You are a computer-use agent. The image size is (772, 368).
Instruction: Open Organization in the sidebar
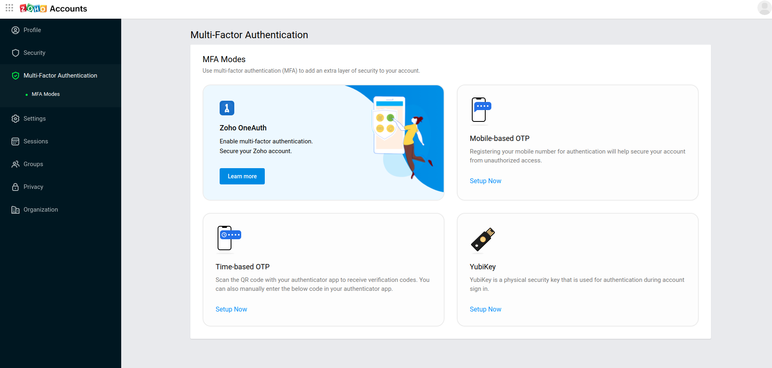pos(40,210)
